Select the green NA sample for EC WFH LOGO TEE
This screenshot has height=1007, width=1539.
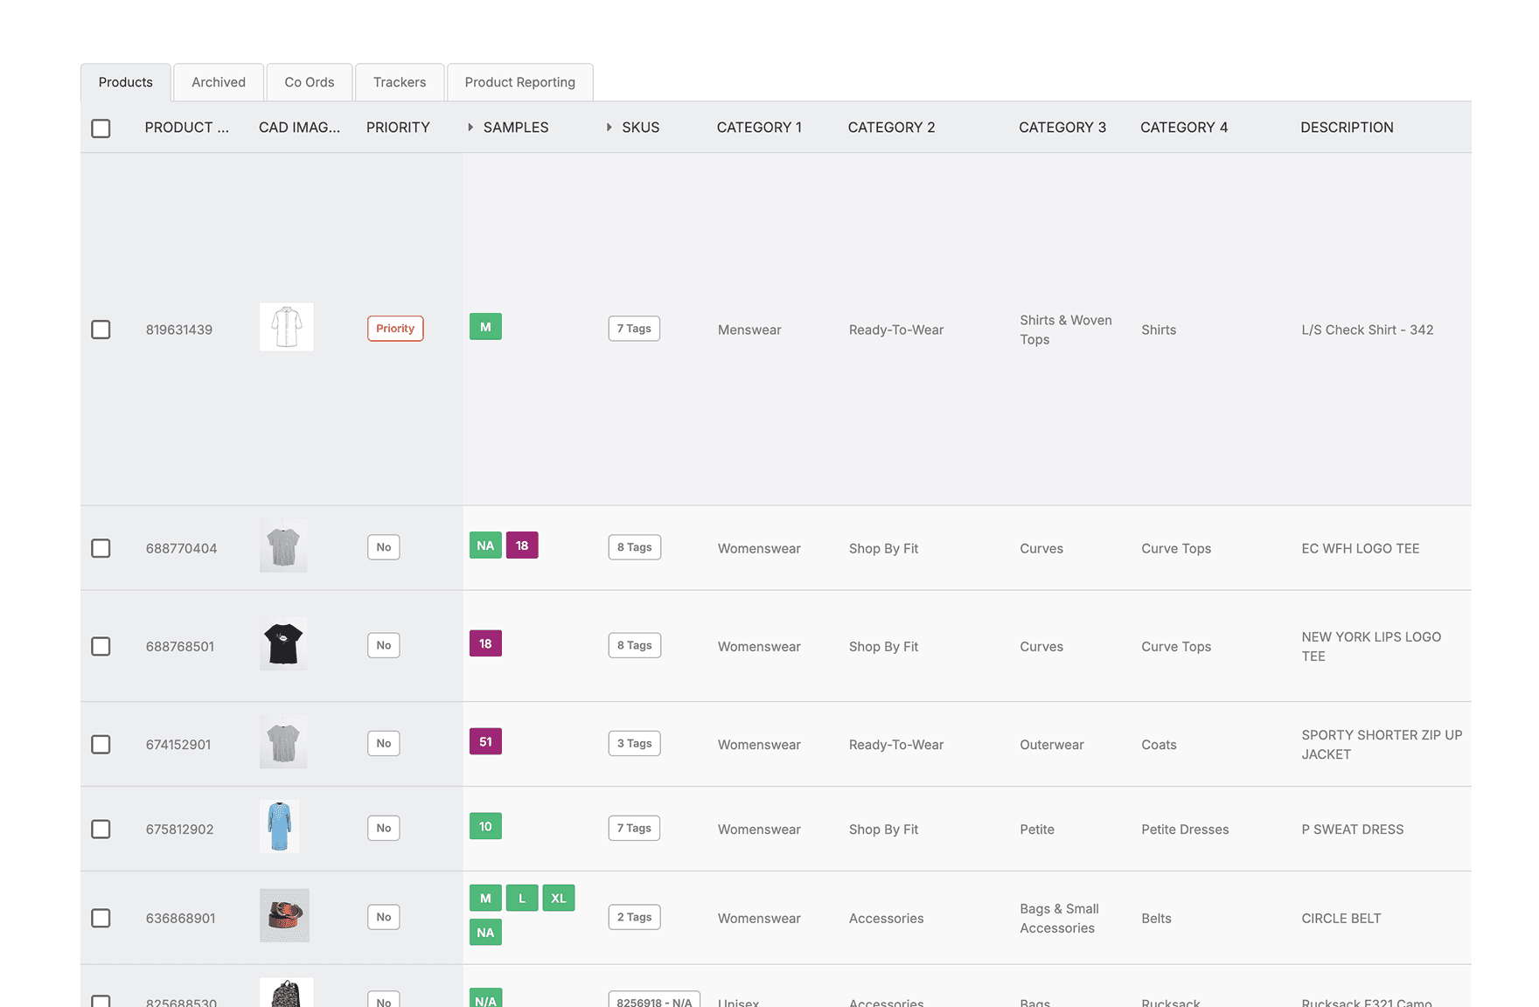pos(485,545)
